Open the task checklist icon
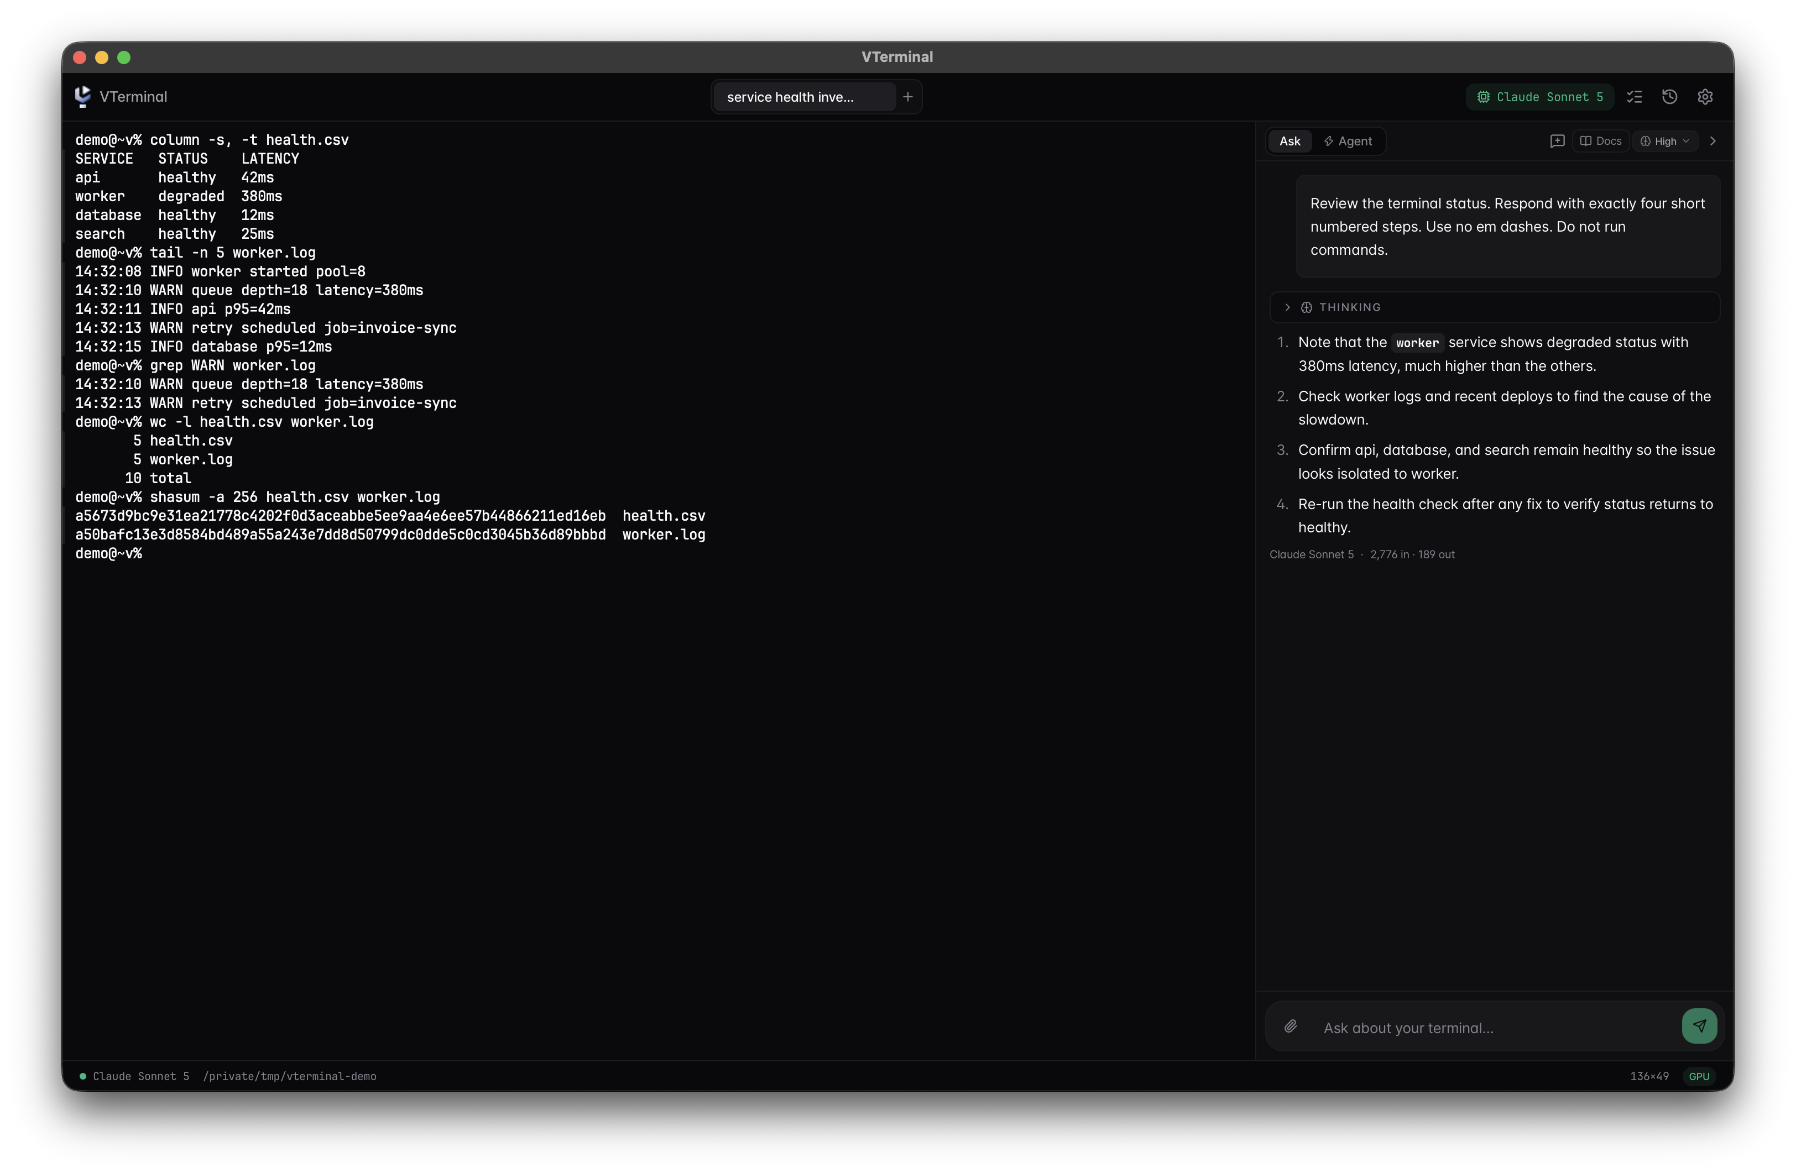This screenshot has width=1796, height=1173. point(1635,97)
